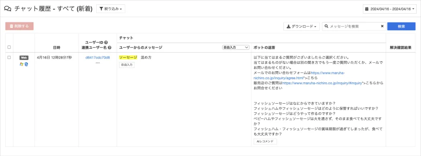
Task: Open the 絞り込み filter dropdown
Action: click(x=111, y=9)
